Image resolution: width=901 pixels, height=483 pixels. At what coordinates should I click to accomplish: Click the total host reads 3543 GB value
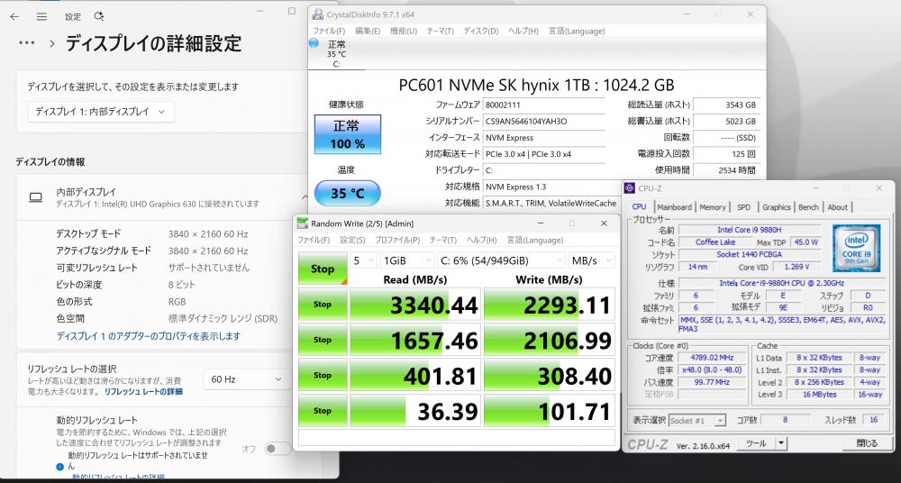[x=727, y=105]
